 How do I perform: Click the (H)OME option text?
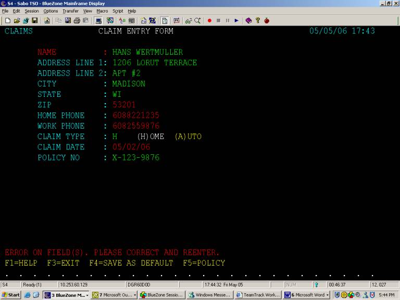151,136
